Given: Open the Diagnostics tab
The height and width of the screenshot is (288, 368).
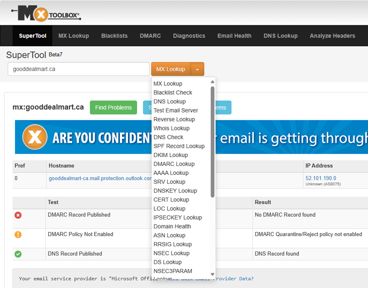Looking at the screenshot, I should click(x=189, y=36).
